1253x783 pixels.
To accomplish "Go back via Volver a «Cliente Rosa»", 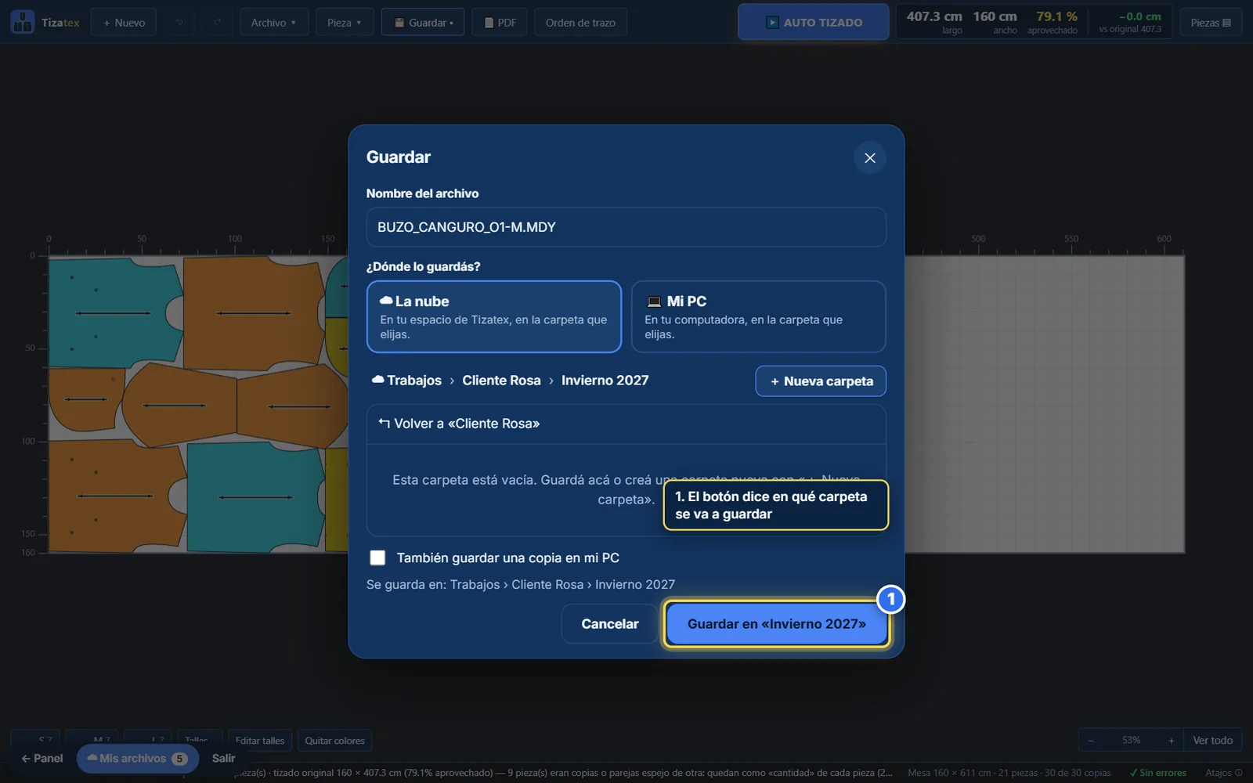I will [x=626, y=424].
